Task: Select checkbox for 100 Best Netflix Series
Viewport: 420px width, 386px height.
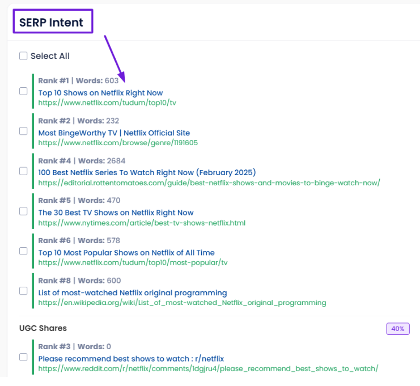Action: [23, 171]
